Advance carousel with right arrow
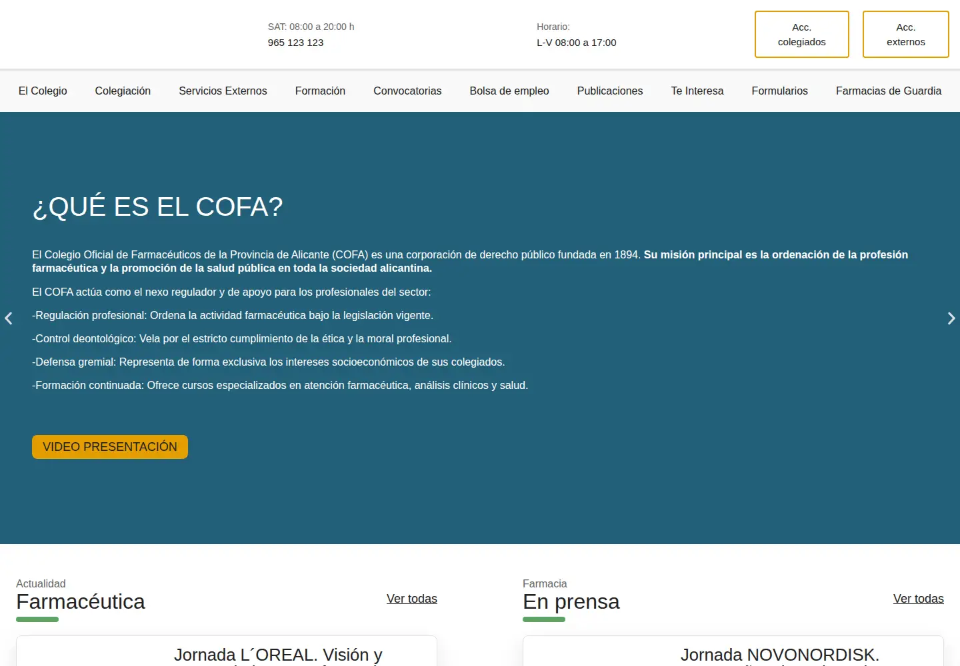The image size is (960, 666). click(x=951, y=318)
